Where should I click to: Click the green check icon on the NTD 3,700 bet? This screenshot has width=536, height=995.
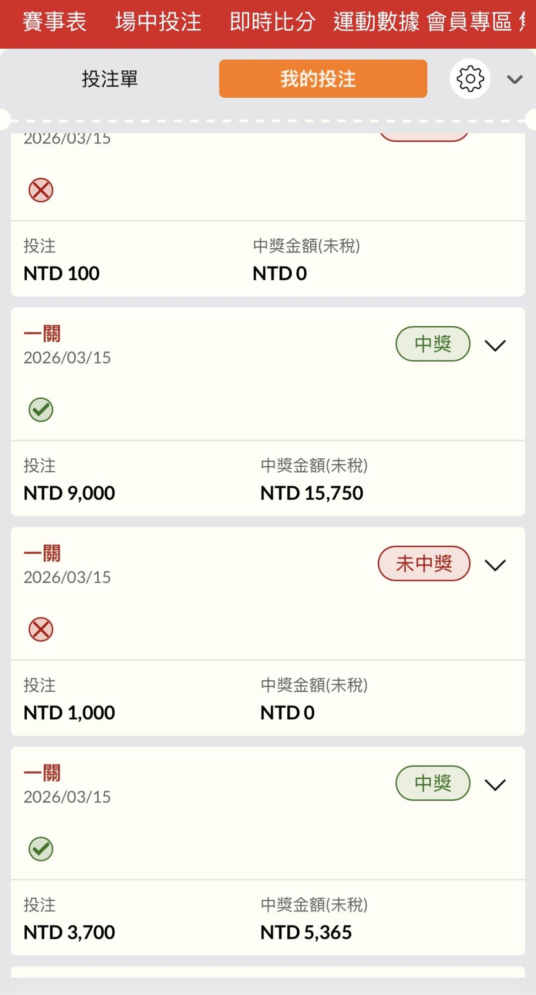[x=41, y=849]
